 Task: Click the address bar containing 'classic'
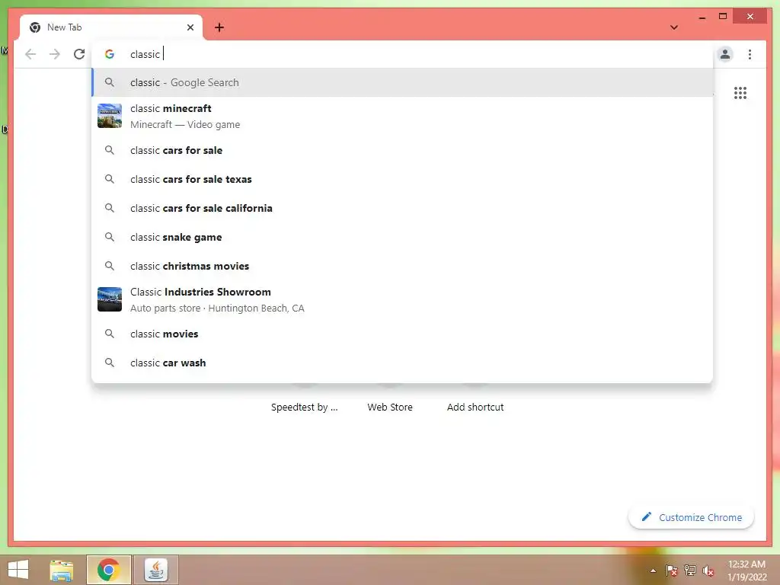[x=402, y=54]
